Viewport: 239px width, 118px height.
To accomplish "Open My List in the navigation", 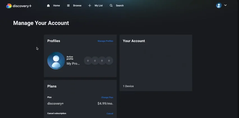I will coord(99,6).
